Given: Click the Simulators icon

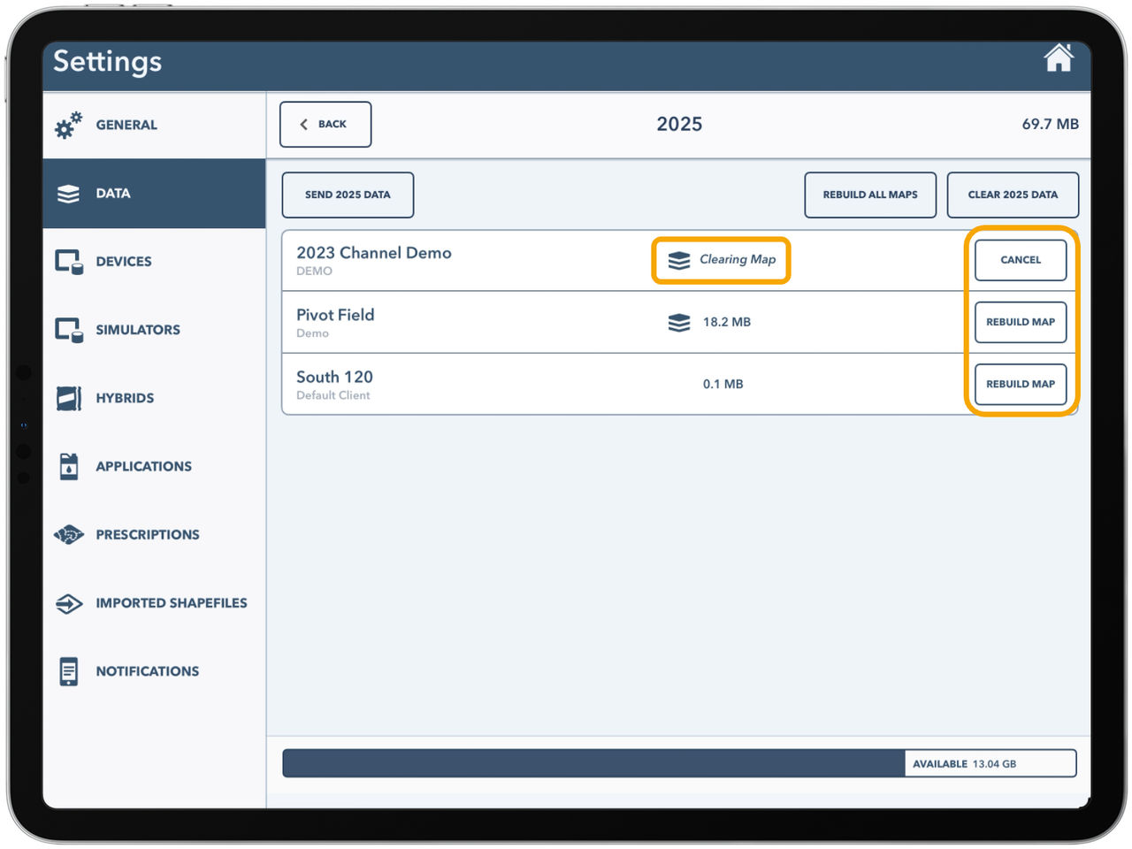Looking at the screenshot, I should pyautogui.click(x=68, y=330).
